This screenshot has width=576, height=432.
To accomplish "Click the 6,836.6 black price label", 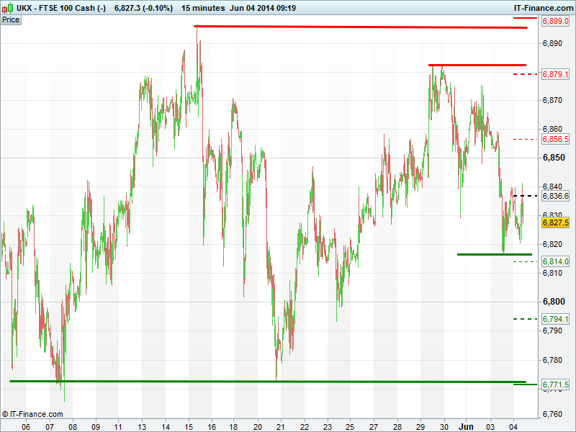I will coord(555,196).
